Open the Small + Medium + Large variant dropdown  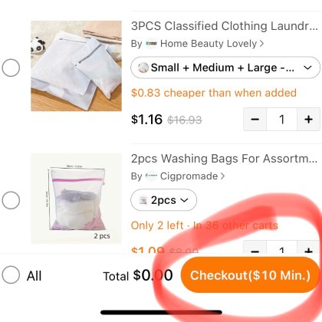coord(225,67)
